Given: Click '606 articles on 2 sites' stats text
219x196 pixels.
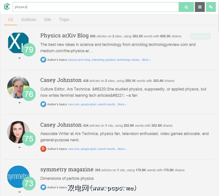Looking at the screenshot, I should pyautogui.click(x=106, y=36).
